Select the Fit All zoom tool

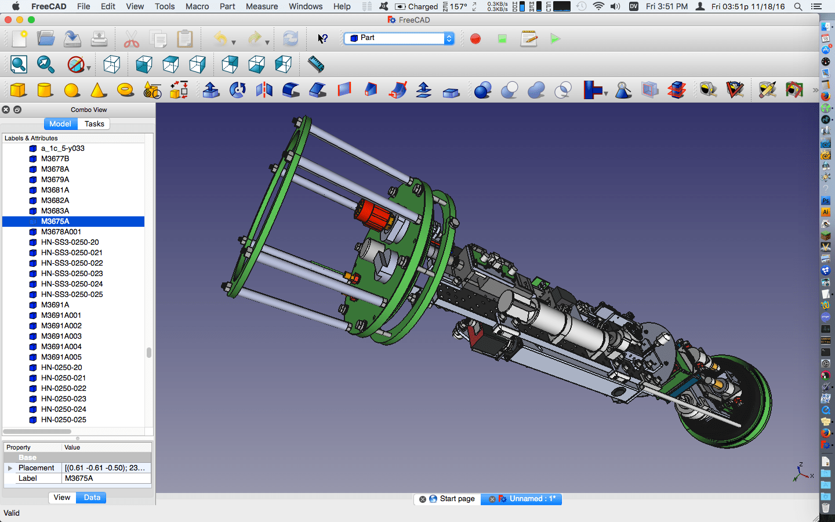click(18, 64)
